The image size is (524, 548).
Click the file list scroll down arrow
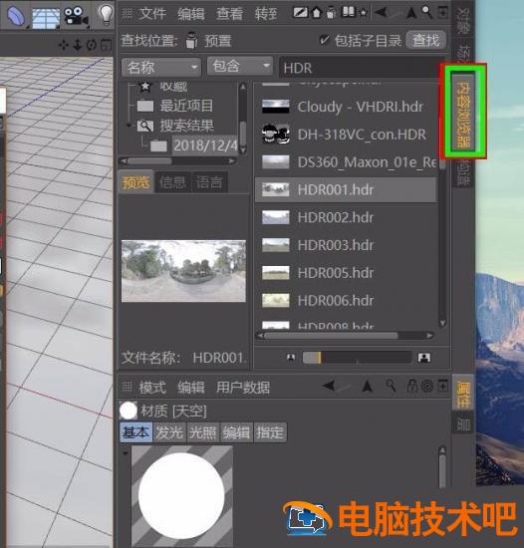coord(442,323)
